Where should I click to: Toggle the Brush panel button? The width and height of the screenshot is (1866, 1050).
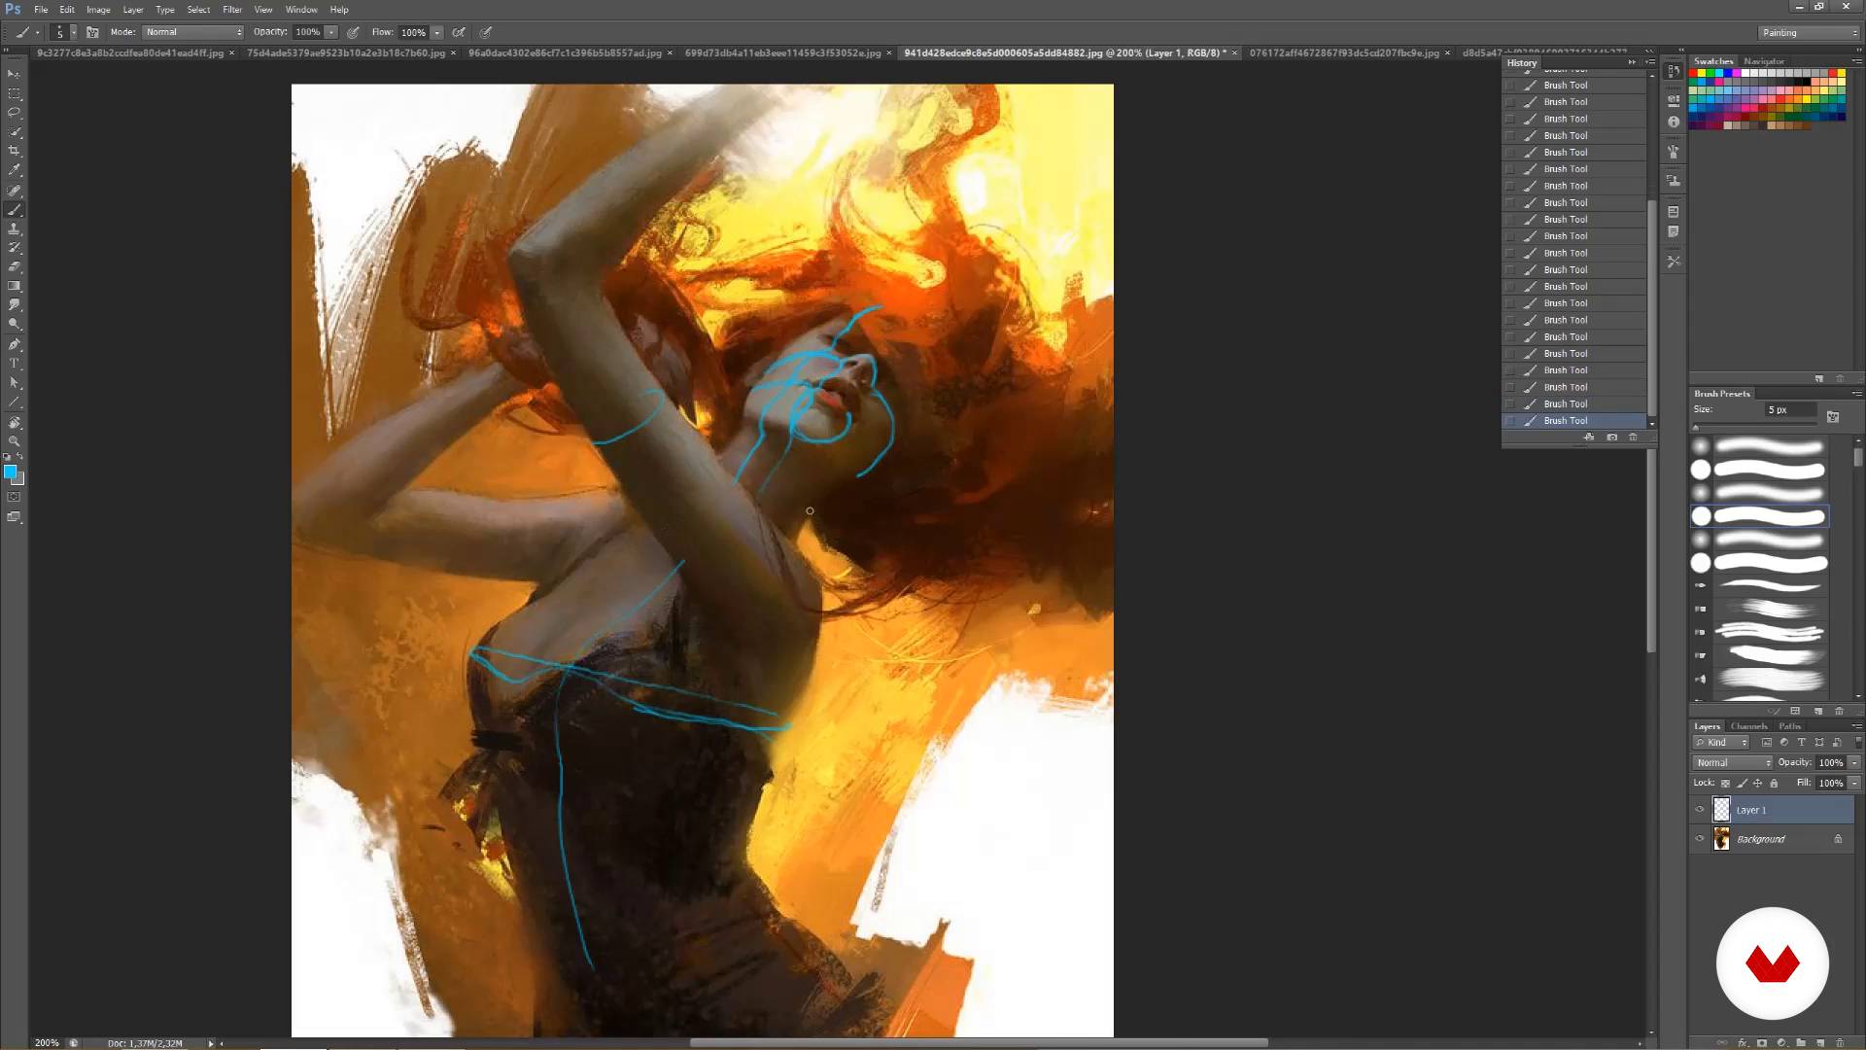[92, 32]
